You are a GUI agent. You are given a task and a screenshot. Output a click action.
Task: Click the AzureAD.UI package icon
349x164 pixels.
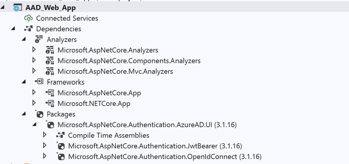coord(50,125)
